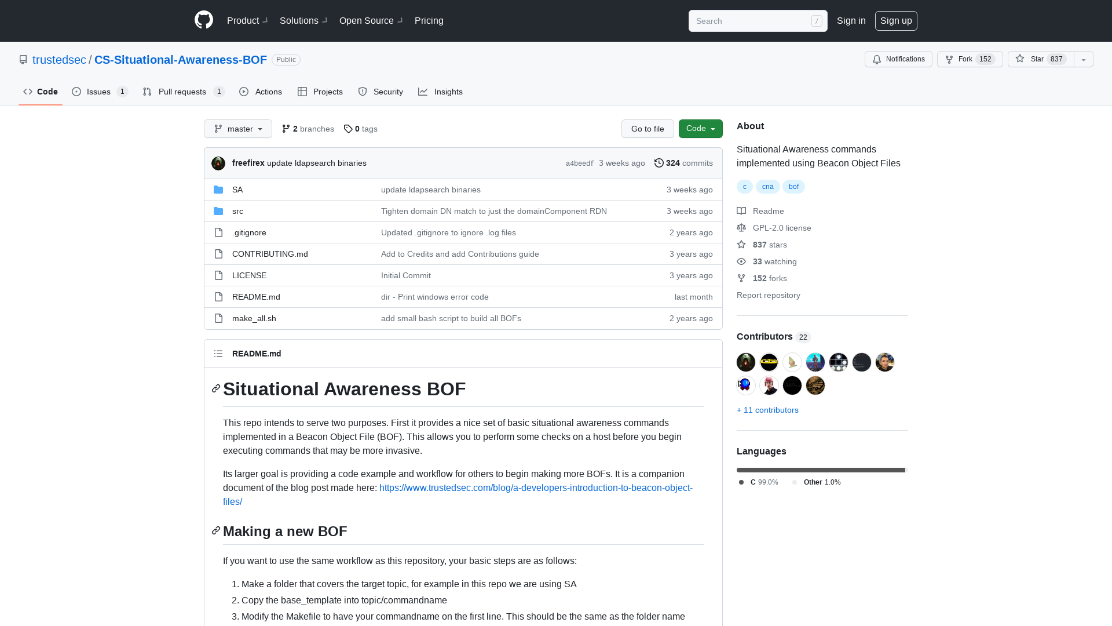
Task: Click the tag icon next to 0 tags
Action: [348, 129]
